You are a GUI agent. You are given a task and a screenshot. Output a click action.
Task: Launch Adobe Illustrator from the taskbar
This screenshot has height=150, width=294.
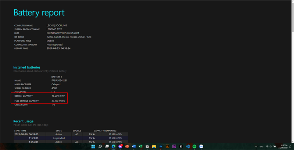pos(168,146)
